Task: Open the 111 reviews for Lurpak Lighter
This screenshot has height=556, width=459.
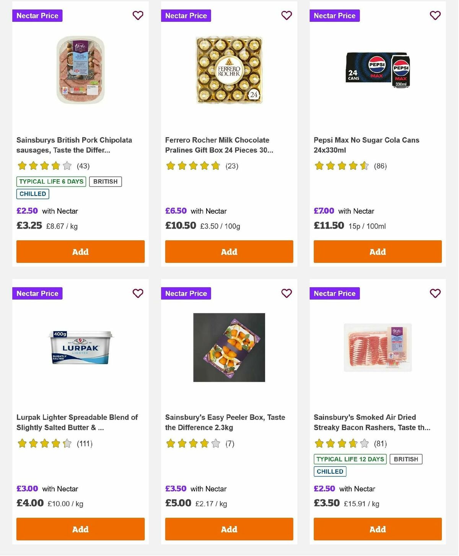Action: 86,444
